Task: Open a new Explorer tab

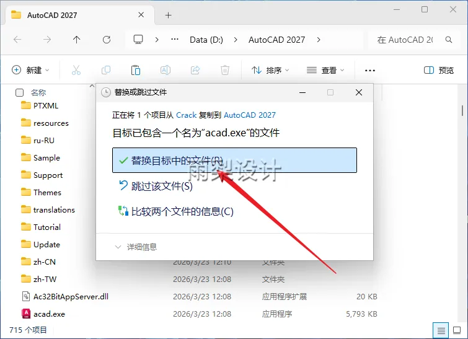Action: (169, 15)
